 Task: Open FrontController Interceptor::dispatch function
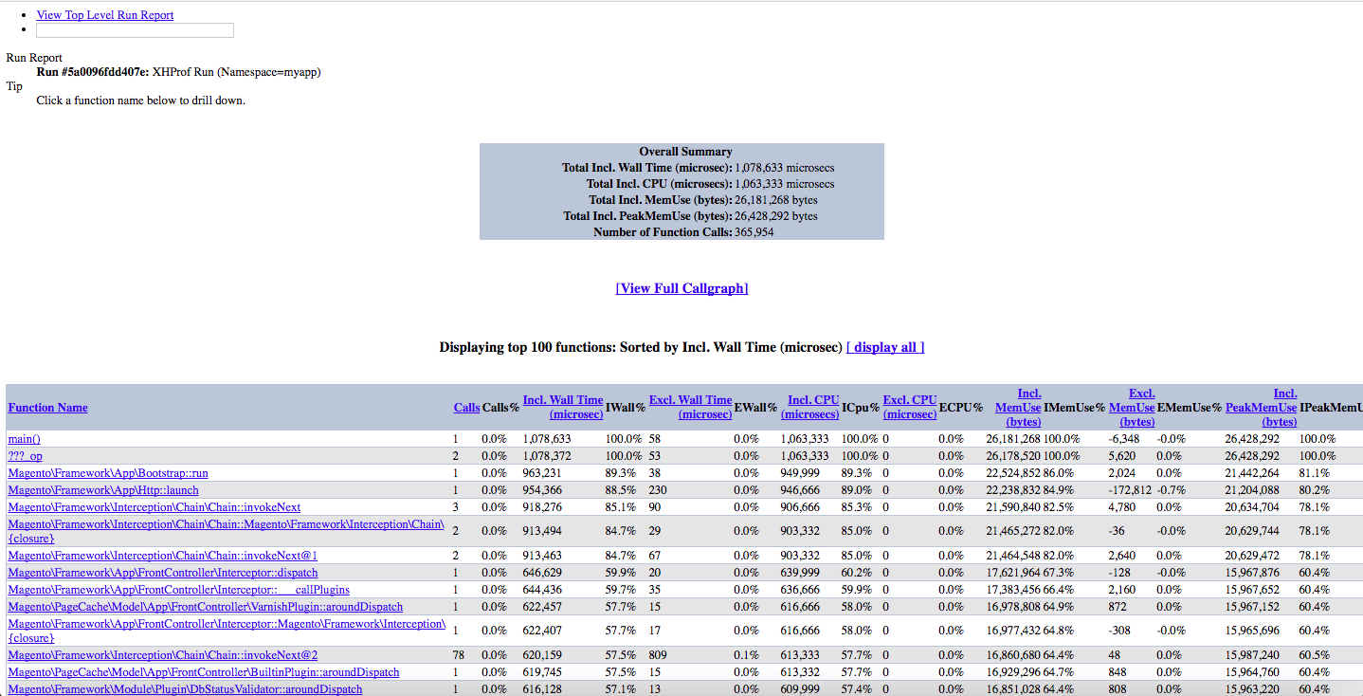162,573
